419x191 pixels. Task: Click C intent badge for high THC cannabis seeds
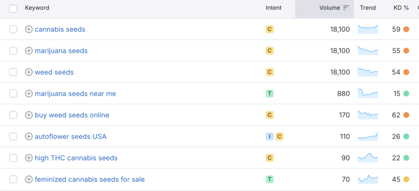pyautogui.click(x=270, y=158)
